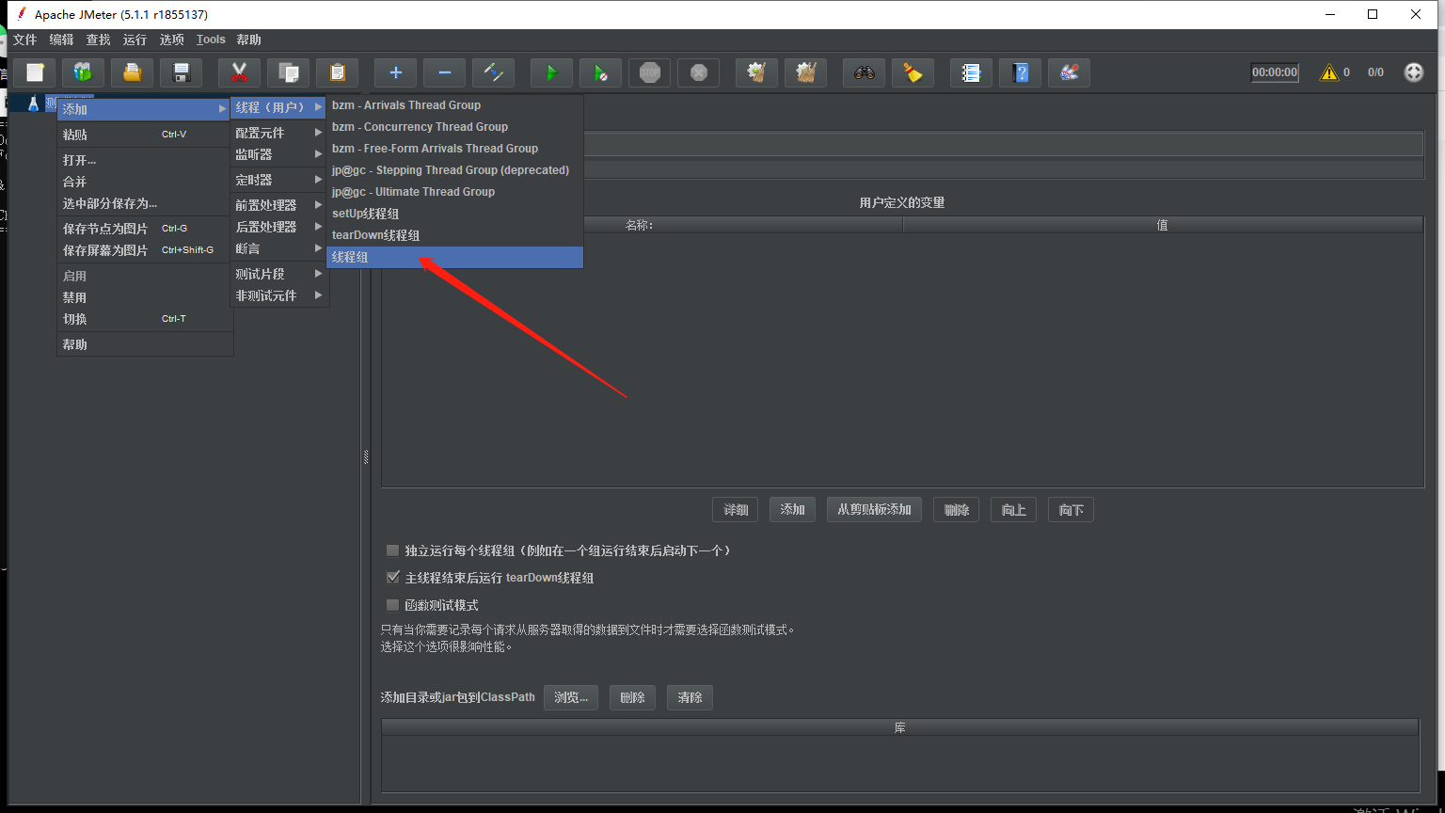The width and height of the screenshot is (1445, 813).
Task: Click the warning triangle log icon
Action: coord(1329,72)
